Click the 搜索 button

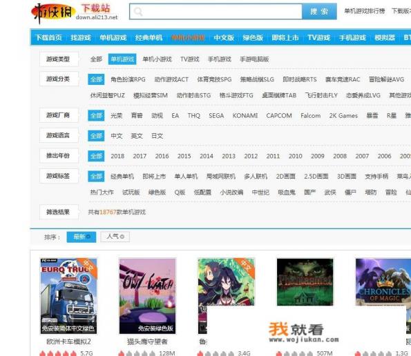tap(319, 12)
